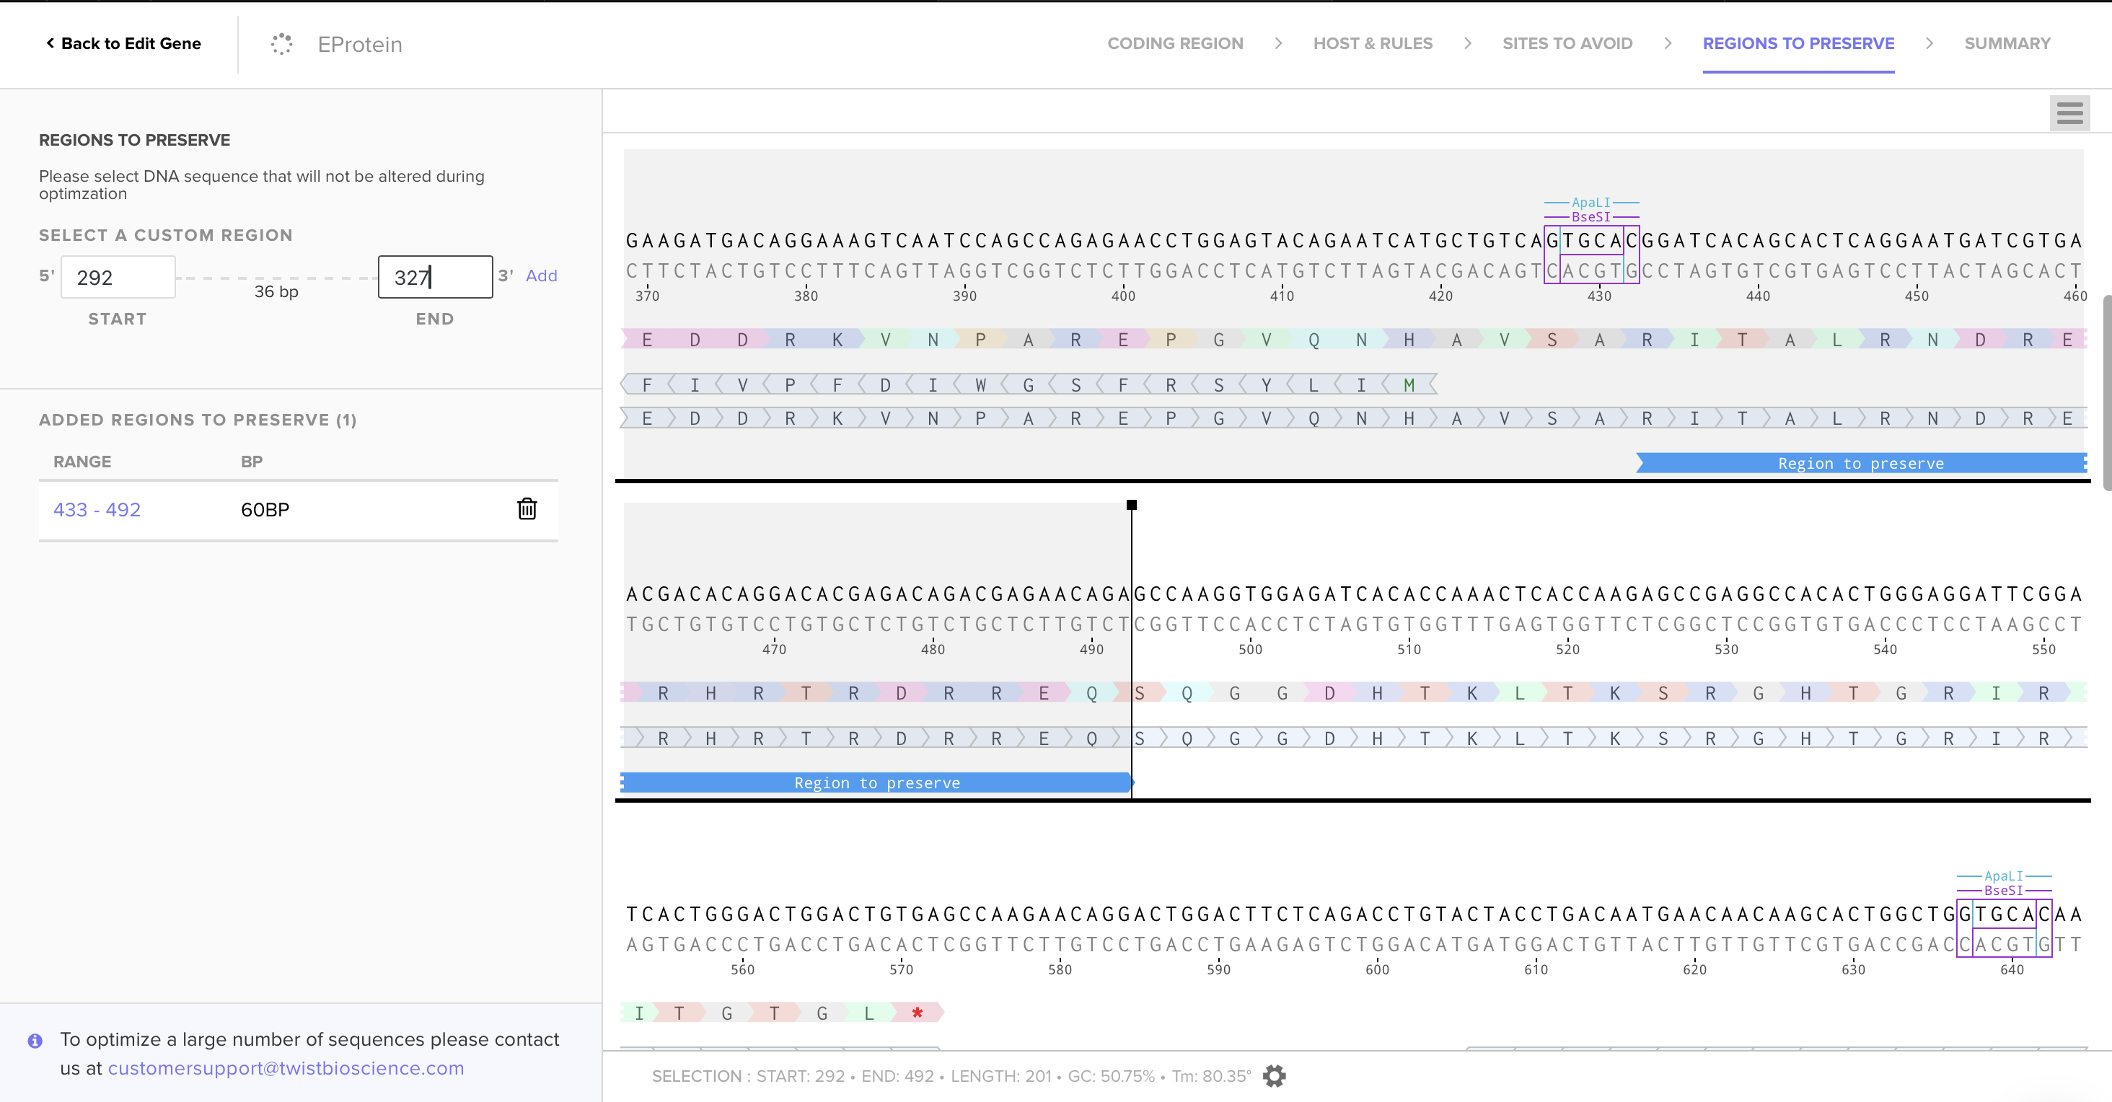
Task: Click the ApaLI restriction site label near 430
Action: point(1590,203)
